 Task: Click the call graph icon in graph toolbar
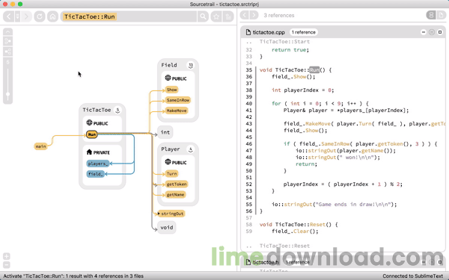[x=7, y=41]
